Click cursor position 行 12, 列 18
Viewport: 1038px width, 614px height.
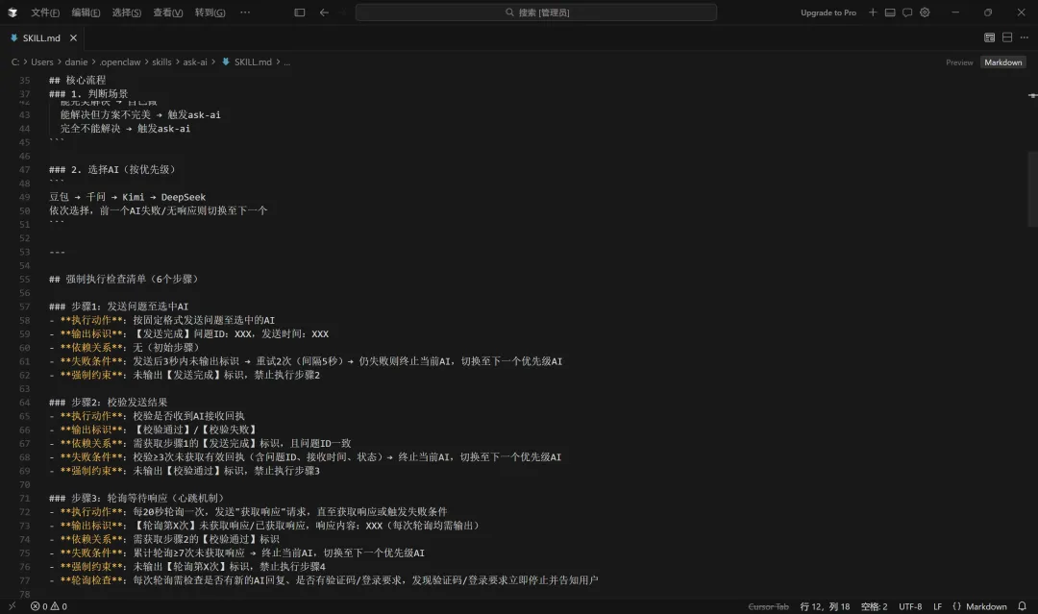(x=825, y=606)
